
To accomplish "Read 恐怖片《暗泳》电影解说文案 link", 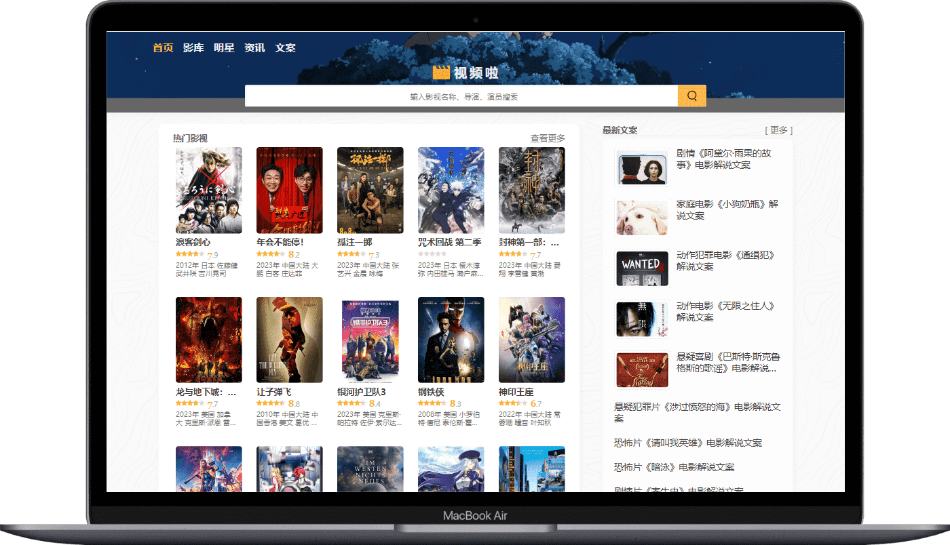I will pyautogui.click(x=674, y=467).
